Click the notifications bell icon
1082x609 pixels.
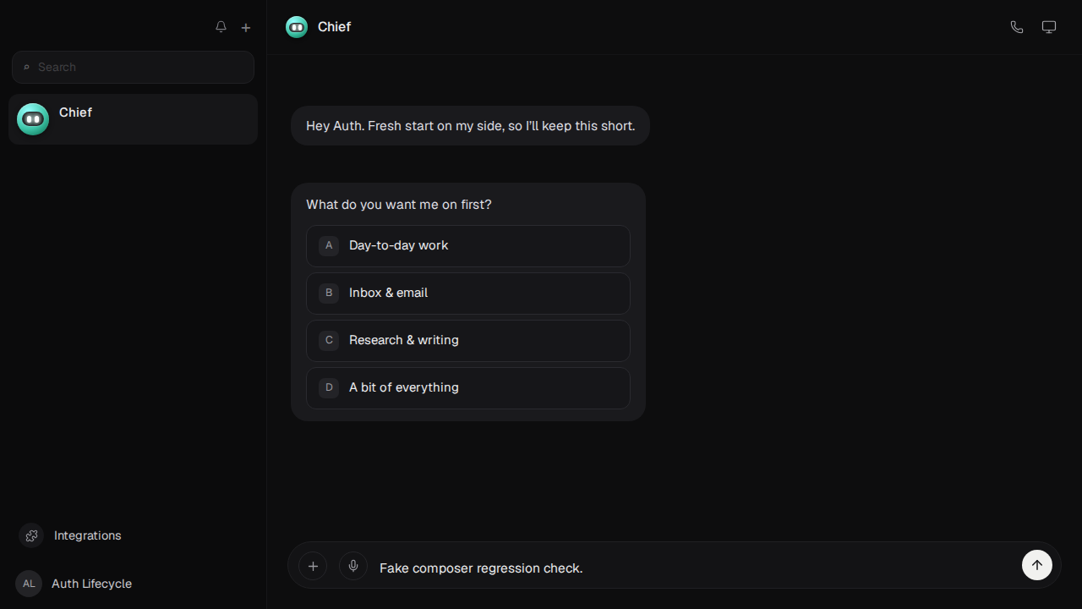(221, 27)
